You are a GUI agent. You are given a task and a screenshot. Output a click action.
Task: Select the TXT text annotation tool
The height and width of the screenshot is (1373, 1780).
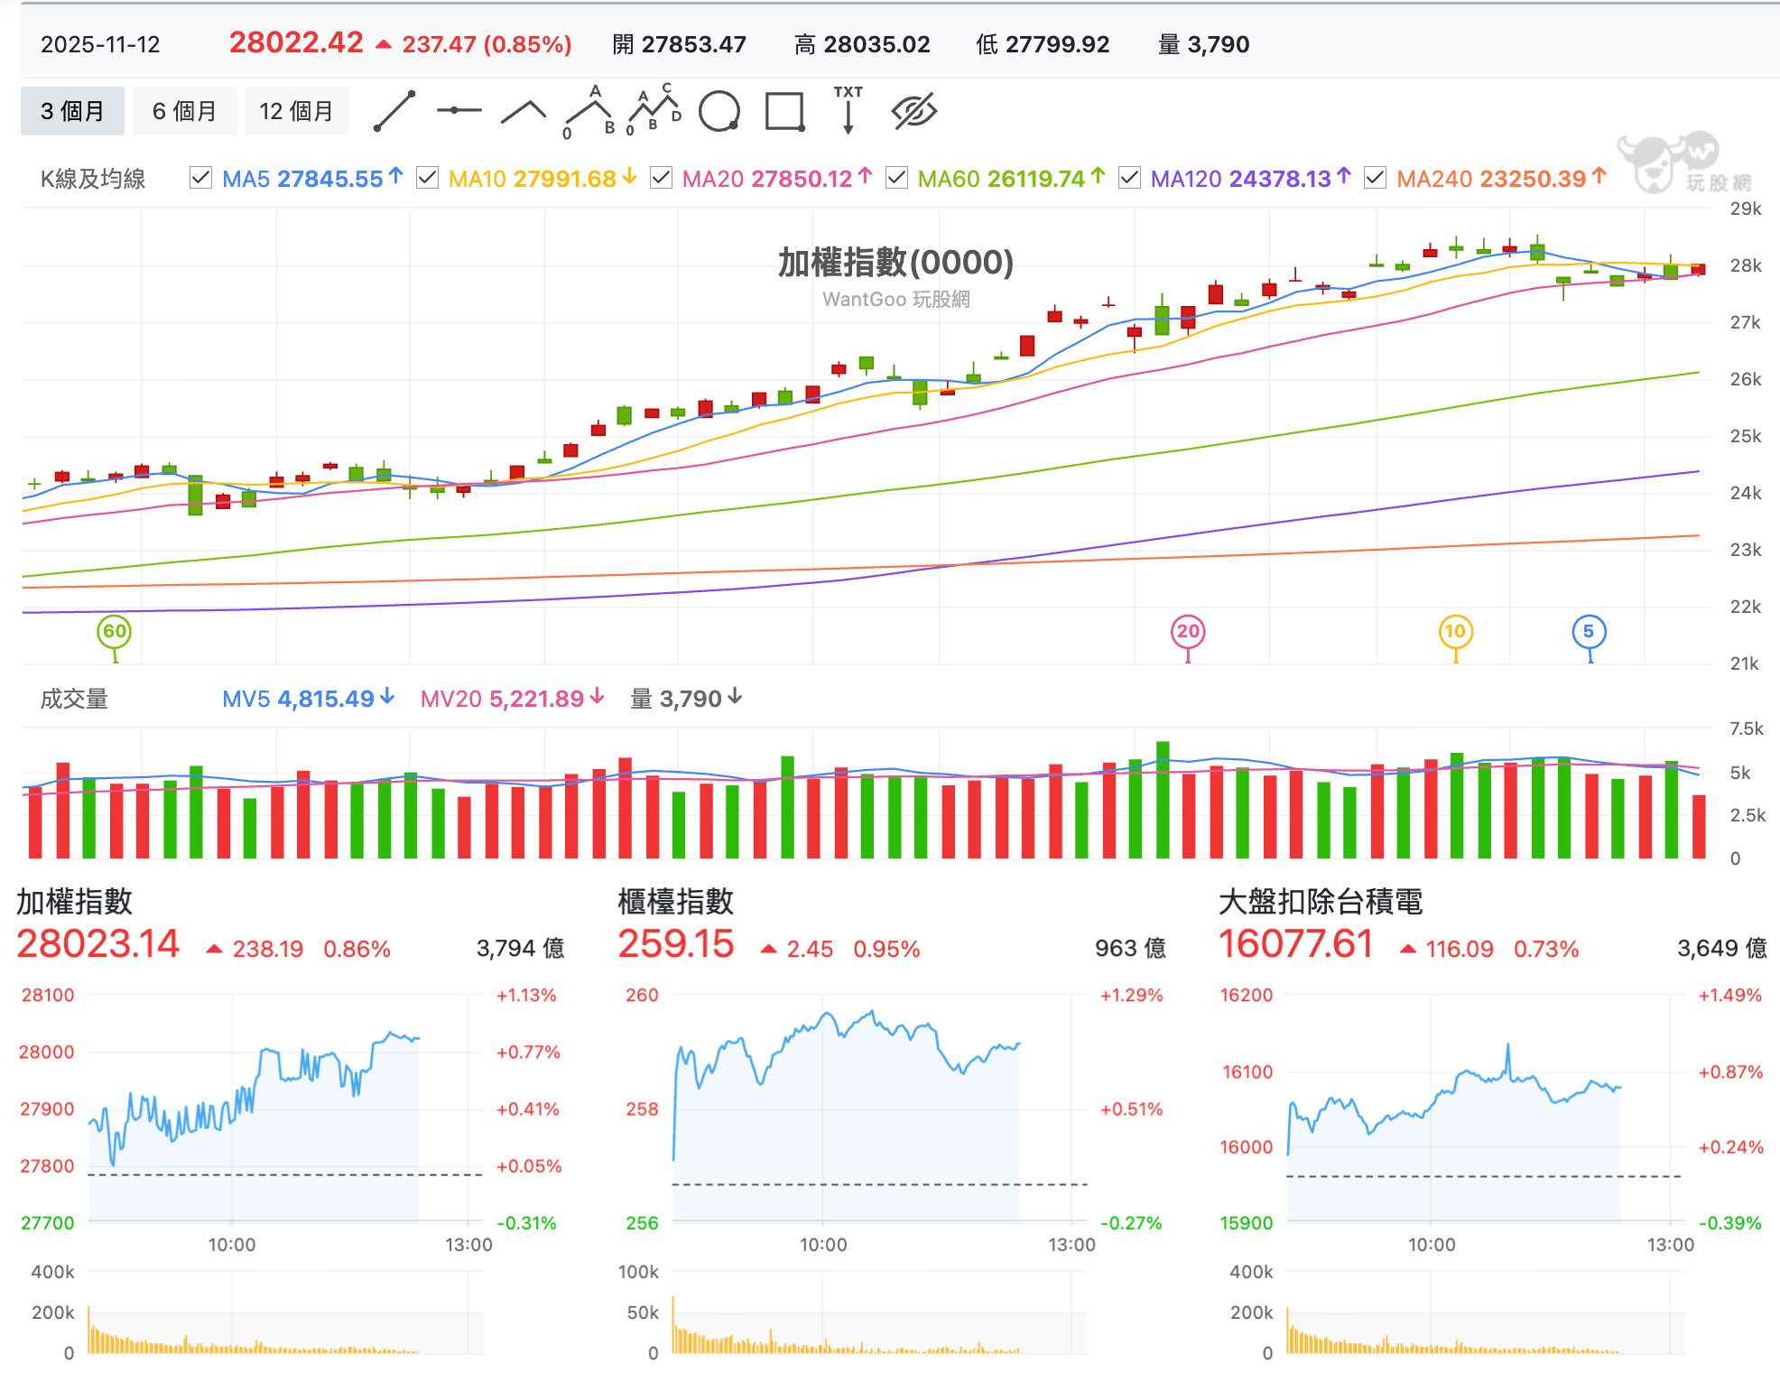[848, 110]
